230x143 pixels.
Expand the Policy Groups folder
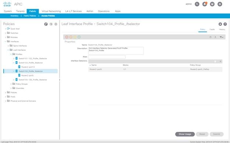click(x=11, y=84)
